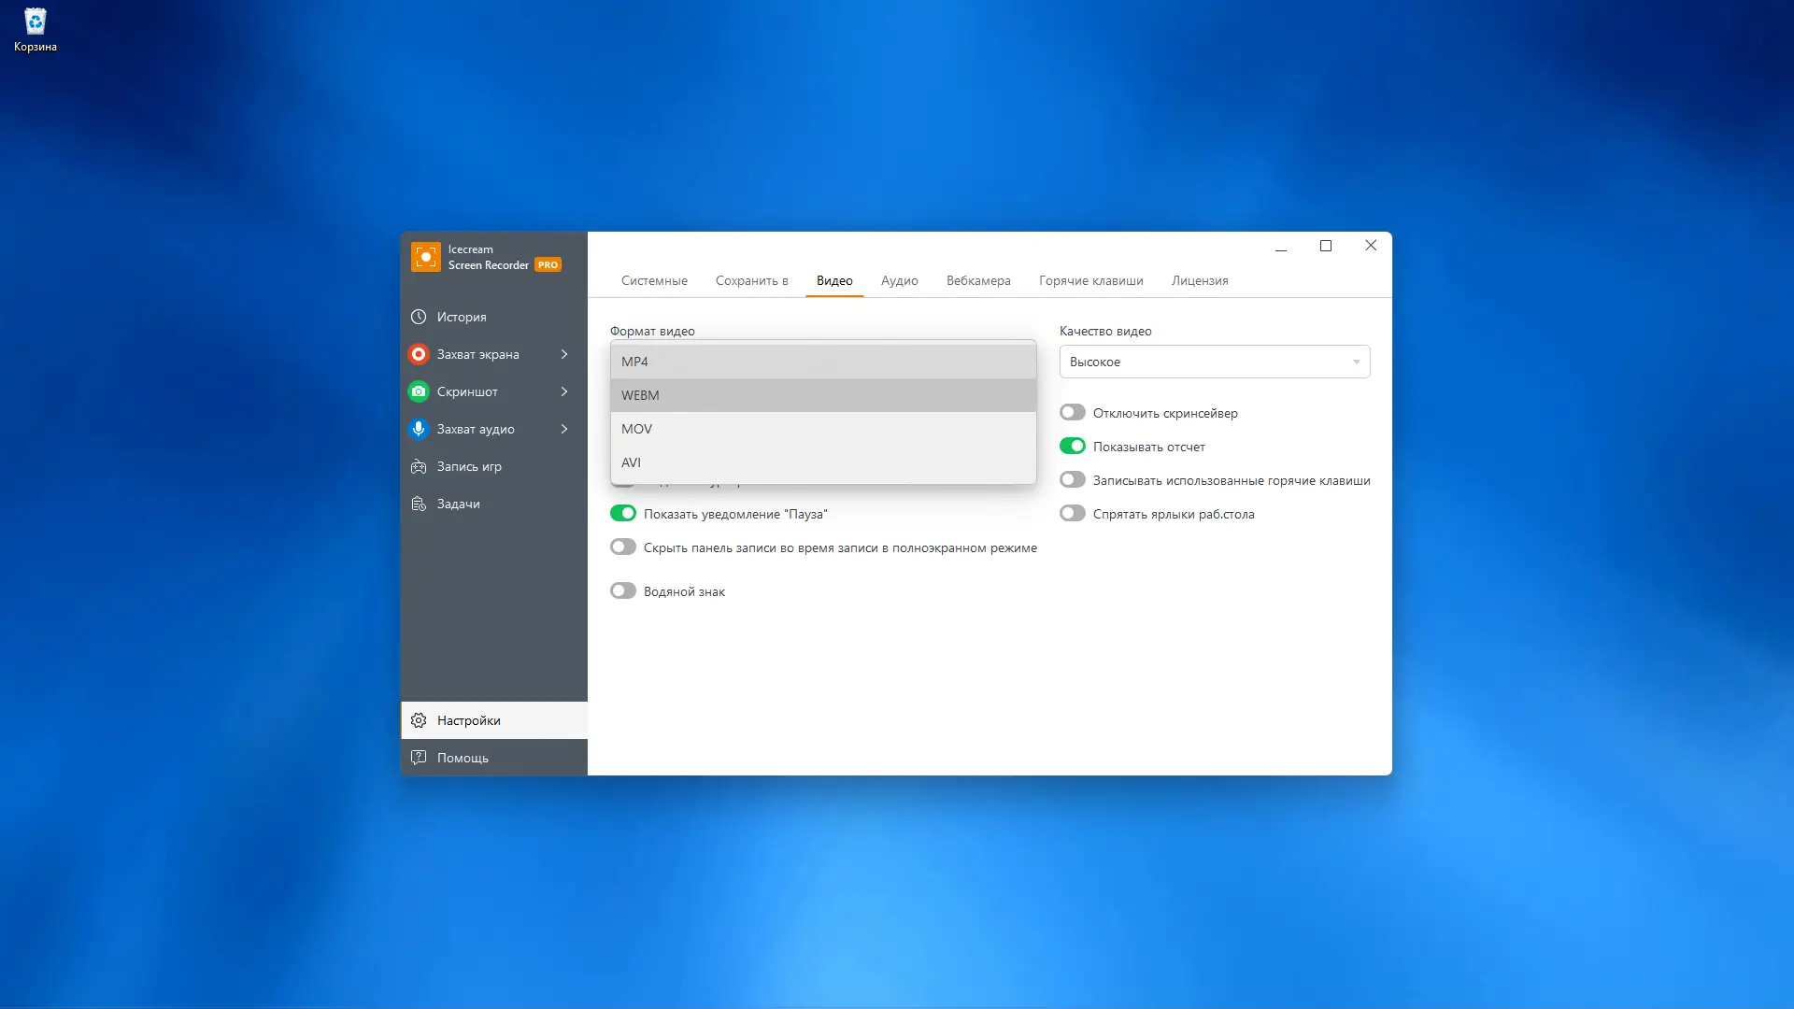Click the blue Audio capture microphone icon
This screenshot has width=1794, height=1009.
pos(419,429)
